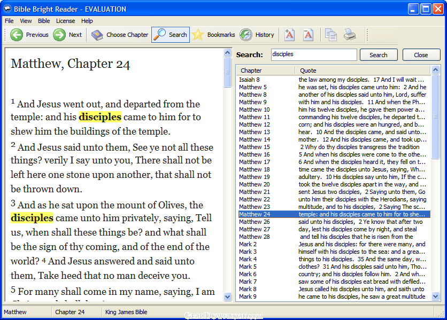Jump to the "Mark 4" result
447x320 pixels.
tap(334, 259)
